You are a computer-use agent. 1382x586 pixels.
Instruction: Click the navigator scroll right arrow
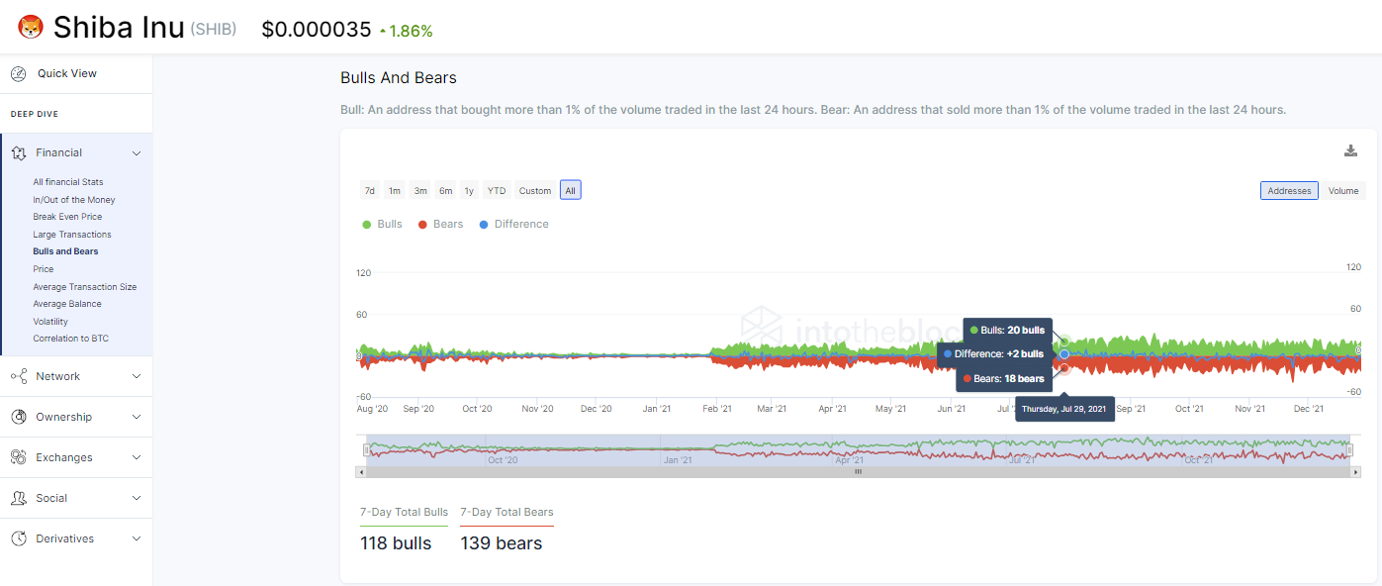coord(1354,472)
